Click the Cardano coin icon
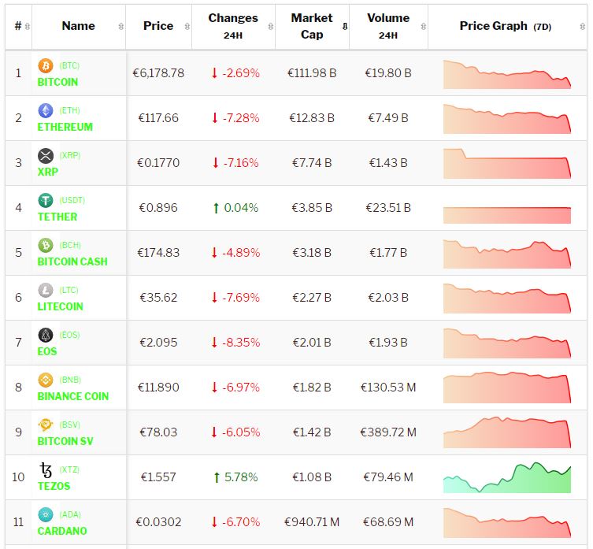This screenshot has height=549, width=593. click(46, 514)
